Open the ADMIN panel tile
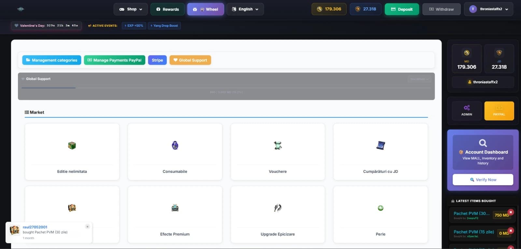Screen dimensions: 521x249 coord(466,111)
